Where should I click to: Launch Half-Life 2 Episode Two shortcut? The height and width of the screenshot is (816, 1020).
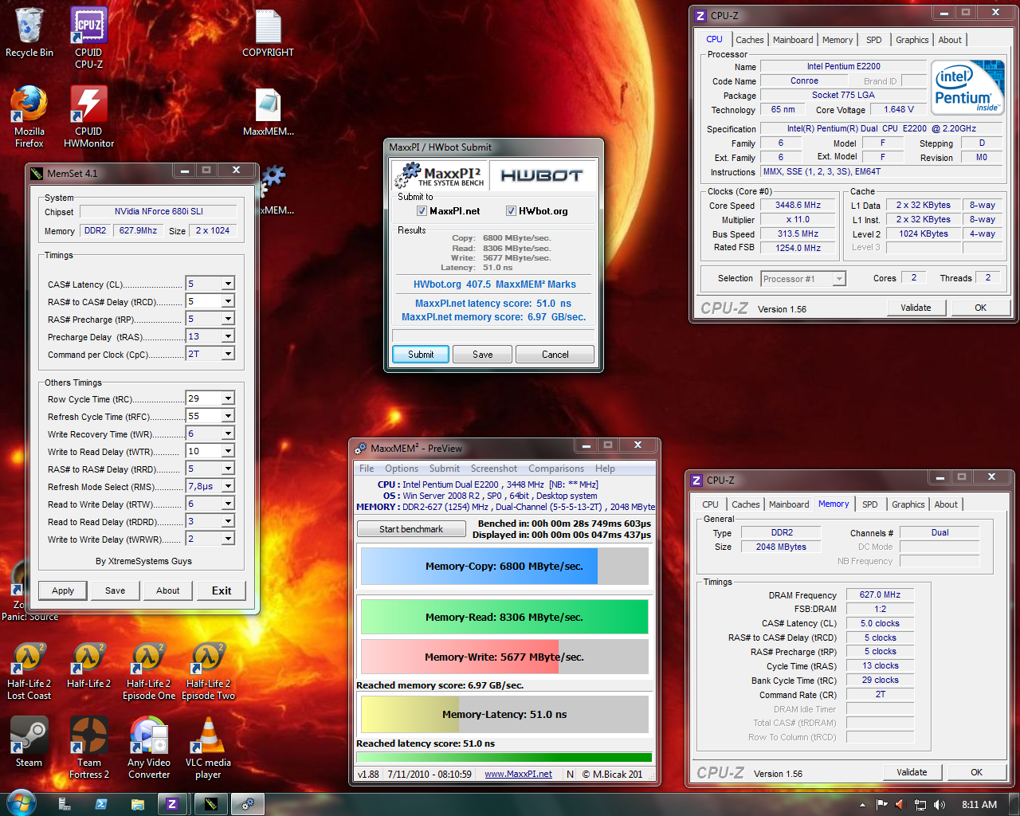tap(208, 670)
